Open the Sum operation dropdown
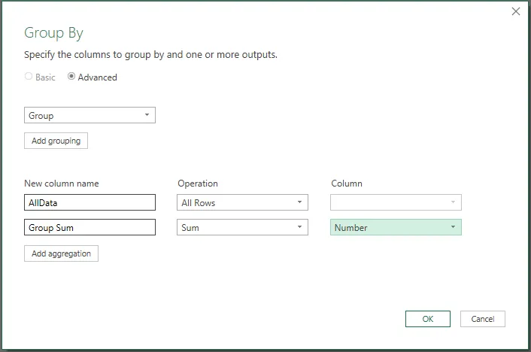Viewport: 531px width, 352px height. (x=242, y=227)
